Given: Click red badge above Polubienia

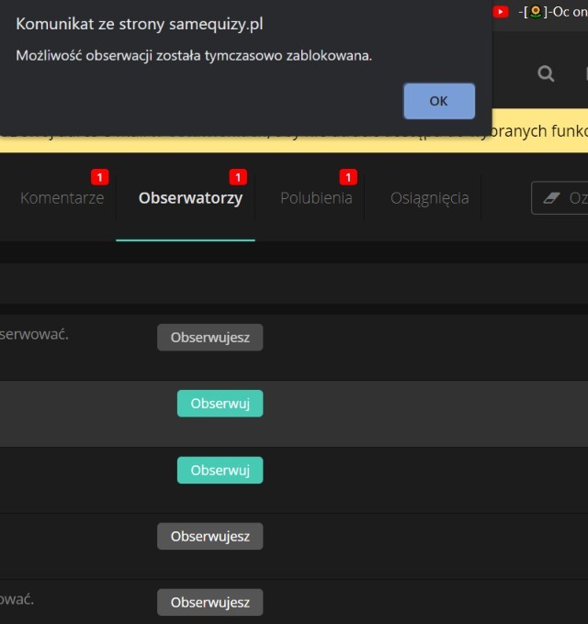Looking at the screenshot, I should pyautogui.click(x=347, y=177).
